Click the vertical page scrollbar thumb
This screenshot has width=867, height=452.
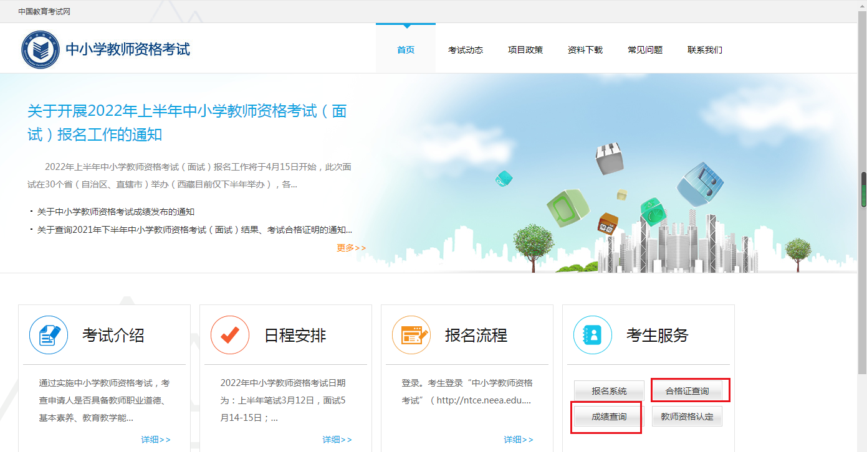tap(863, 190)
